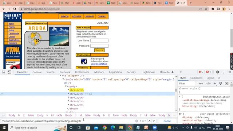
Task: Open DevTools customize three-dot menu
Action: [x=224, y=72]
